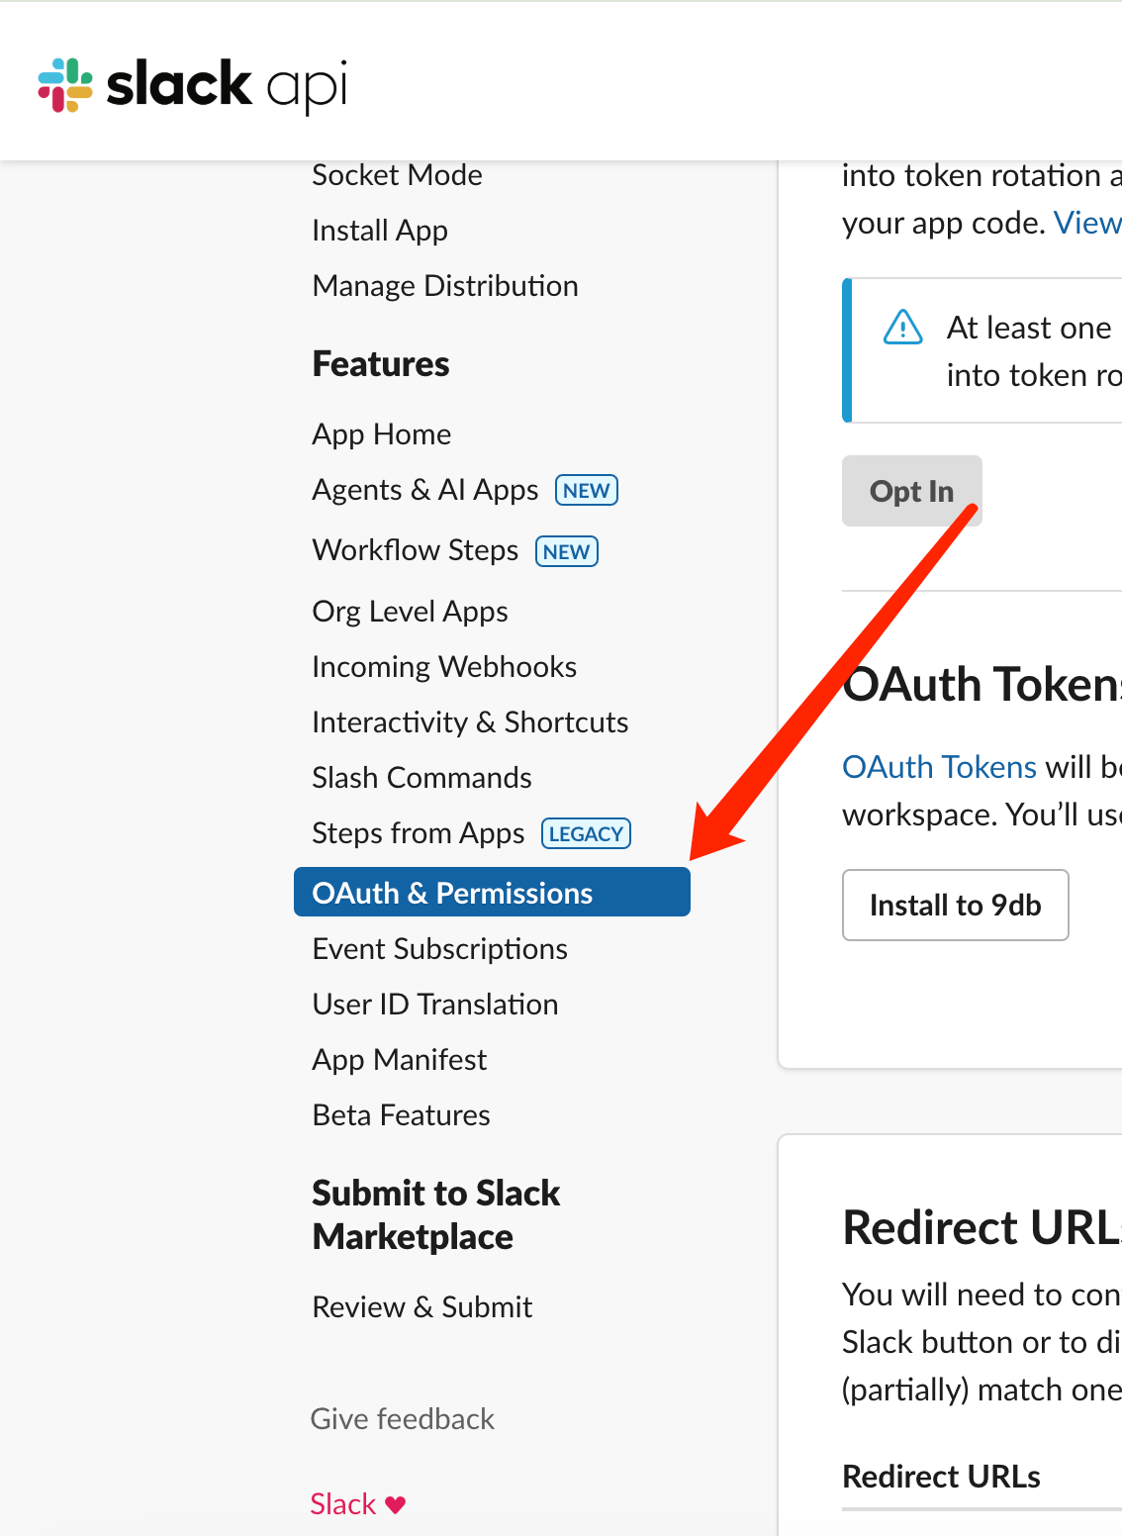Click the heart icon next to Slack
Image resolution: width=1122 pixels, height=1536 pixels.
coord(395,1503)
